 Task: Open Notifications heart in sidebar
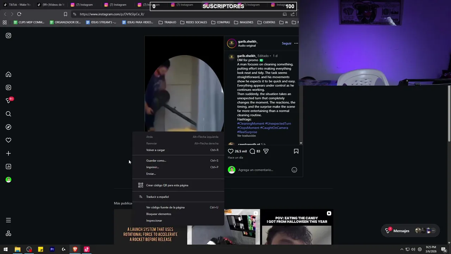coord(8,140)
